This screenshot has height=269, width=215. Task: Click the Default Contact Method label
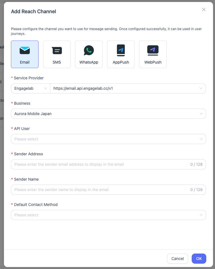click(36, 205)
